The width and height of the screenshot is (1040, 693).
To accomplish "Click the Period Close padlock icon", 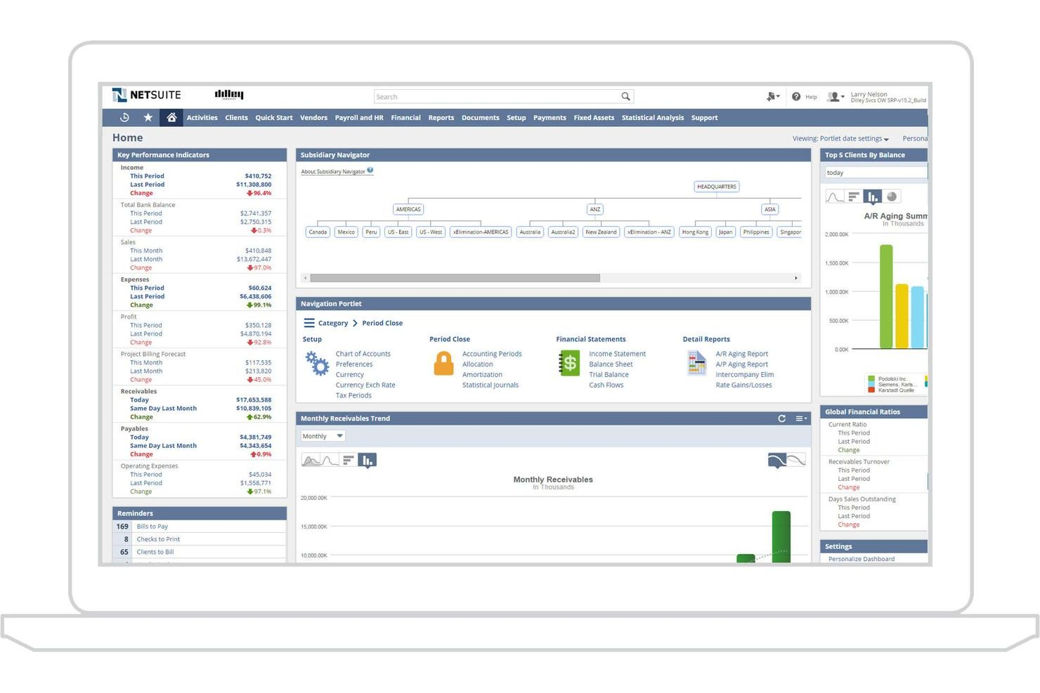I will point(444,362).
